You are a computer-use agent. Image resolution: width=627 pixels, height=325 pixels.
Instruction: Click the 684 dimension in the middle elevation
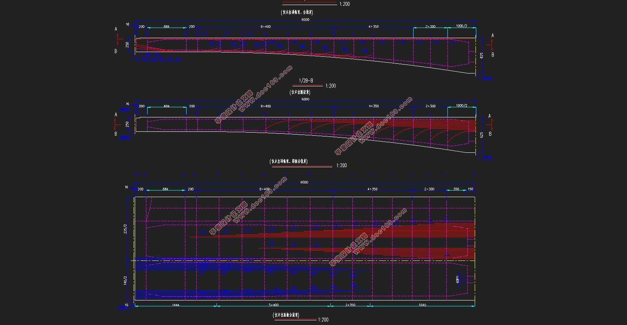tap(166, 106)
